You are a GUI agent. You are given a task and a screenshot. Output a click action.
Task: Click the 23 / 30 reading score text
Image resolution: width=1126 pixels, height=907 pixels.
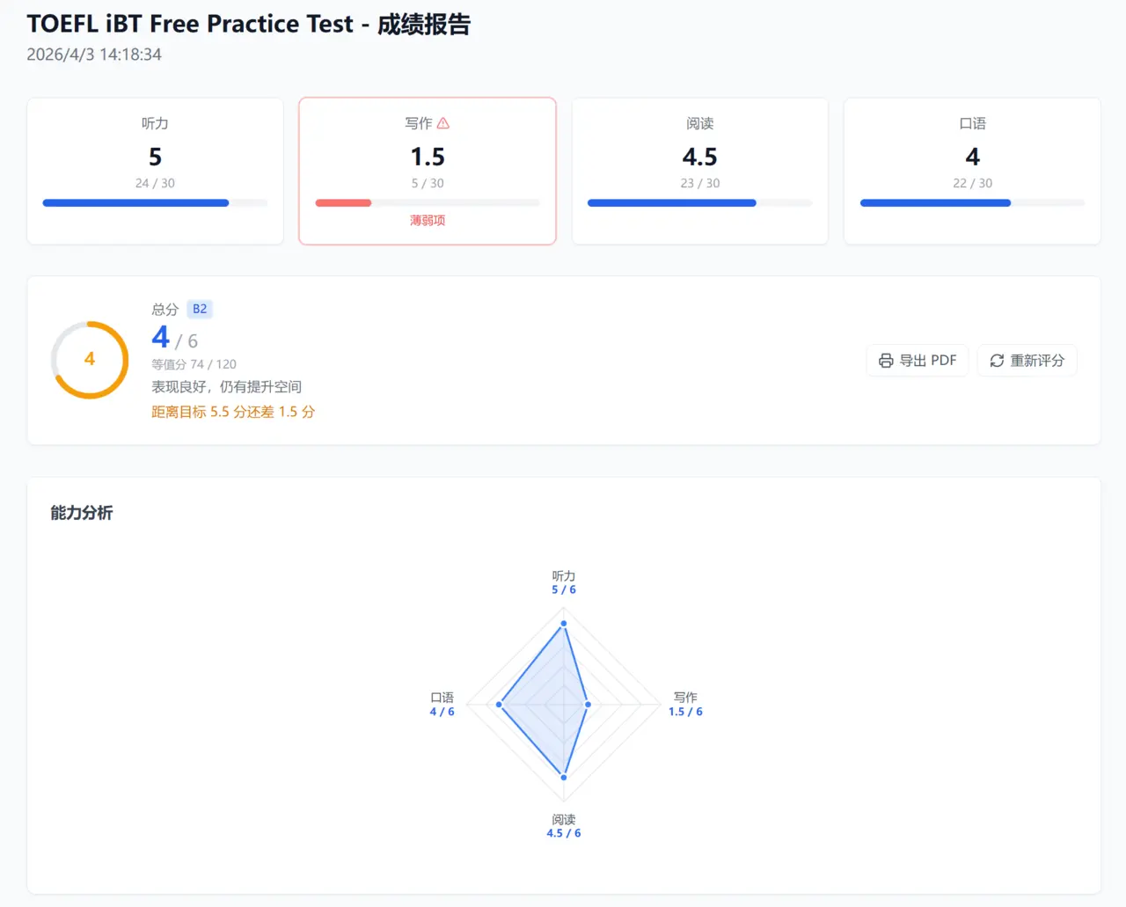tap(700, 183)
